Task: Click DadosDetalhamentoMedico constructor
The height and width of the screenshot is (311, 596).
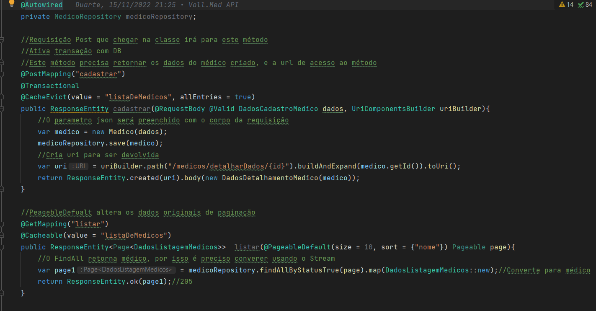Action: [x=270, y=178]
